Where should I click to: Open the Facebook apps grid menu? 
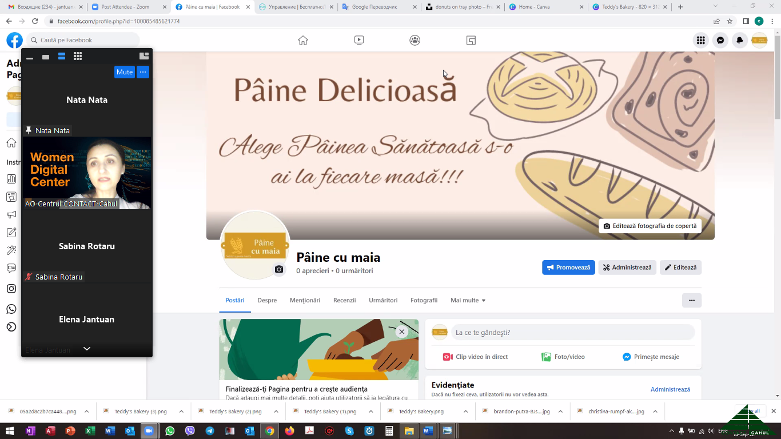[x=700, y=40]
